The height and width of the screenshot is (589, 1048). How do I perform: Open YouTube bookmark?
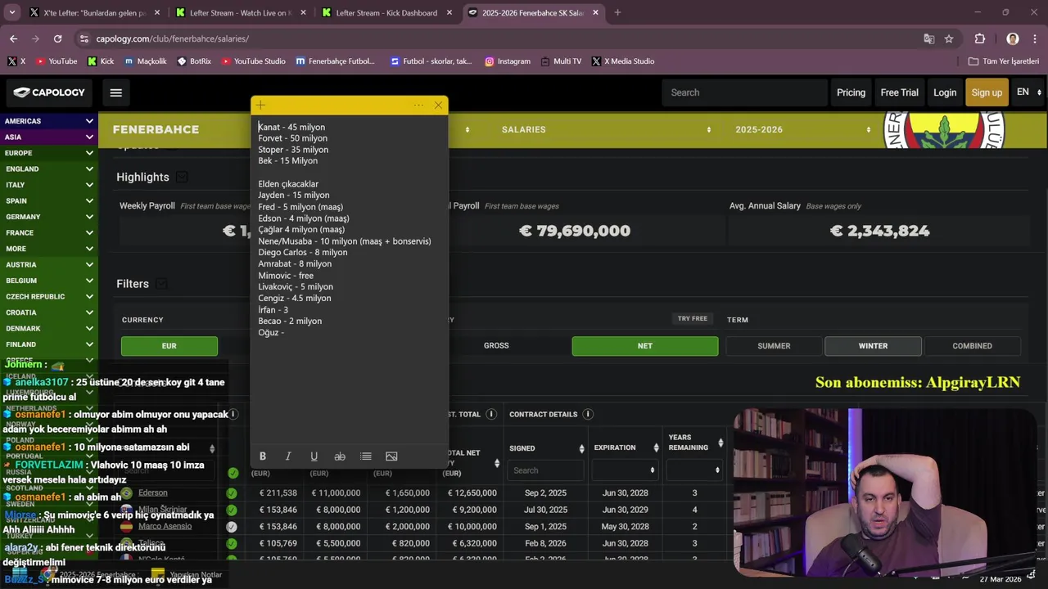point(56,61)
